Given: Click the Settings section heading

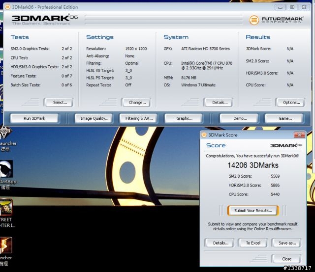Looking at the screenshot, I should click(x=100, y=37).
